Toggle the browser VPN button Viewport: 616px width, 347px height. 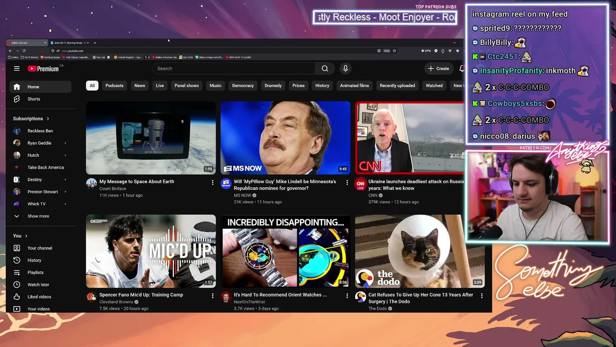[x=426, y=51]
